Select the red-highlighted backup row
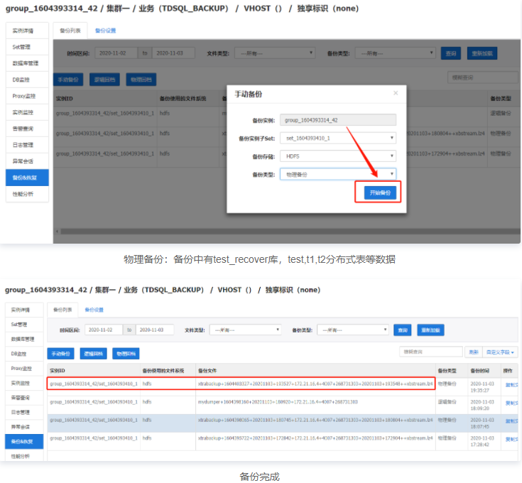Screen dimensions: 522x483 coord(241,384)
